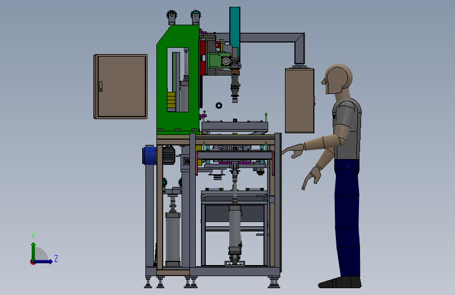The image size is (455, 295).
Task: Select the mannequin's outstretched pointing hand
Action: coord(293,151)
